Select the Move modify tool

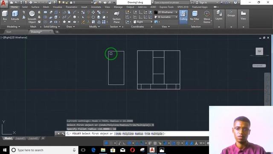pyautogui.click(x=93, y=12)
